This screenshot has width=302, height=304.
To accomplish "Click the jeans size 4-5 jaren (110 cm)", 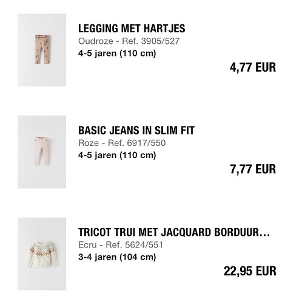I will [117, 156].
